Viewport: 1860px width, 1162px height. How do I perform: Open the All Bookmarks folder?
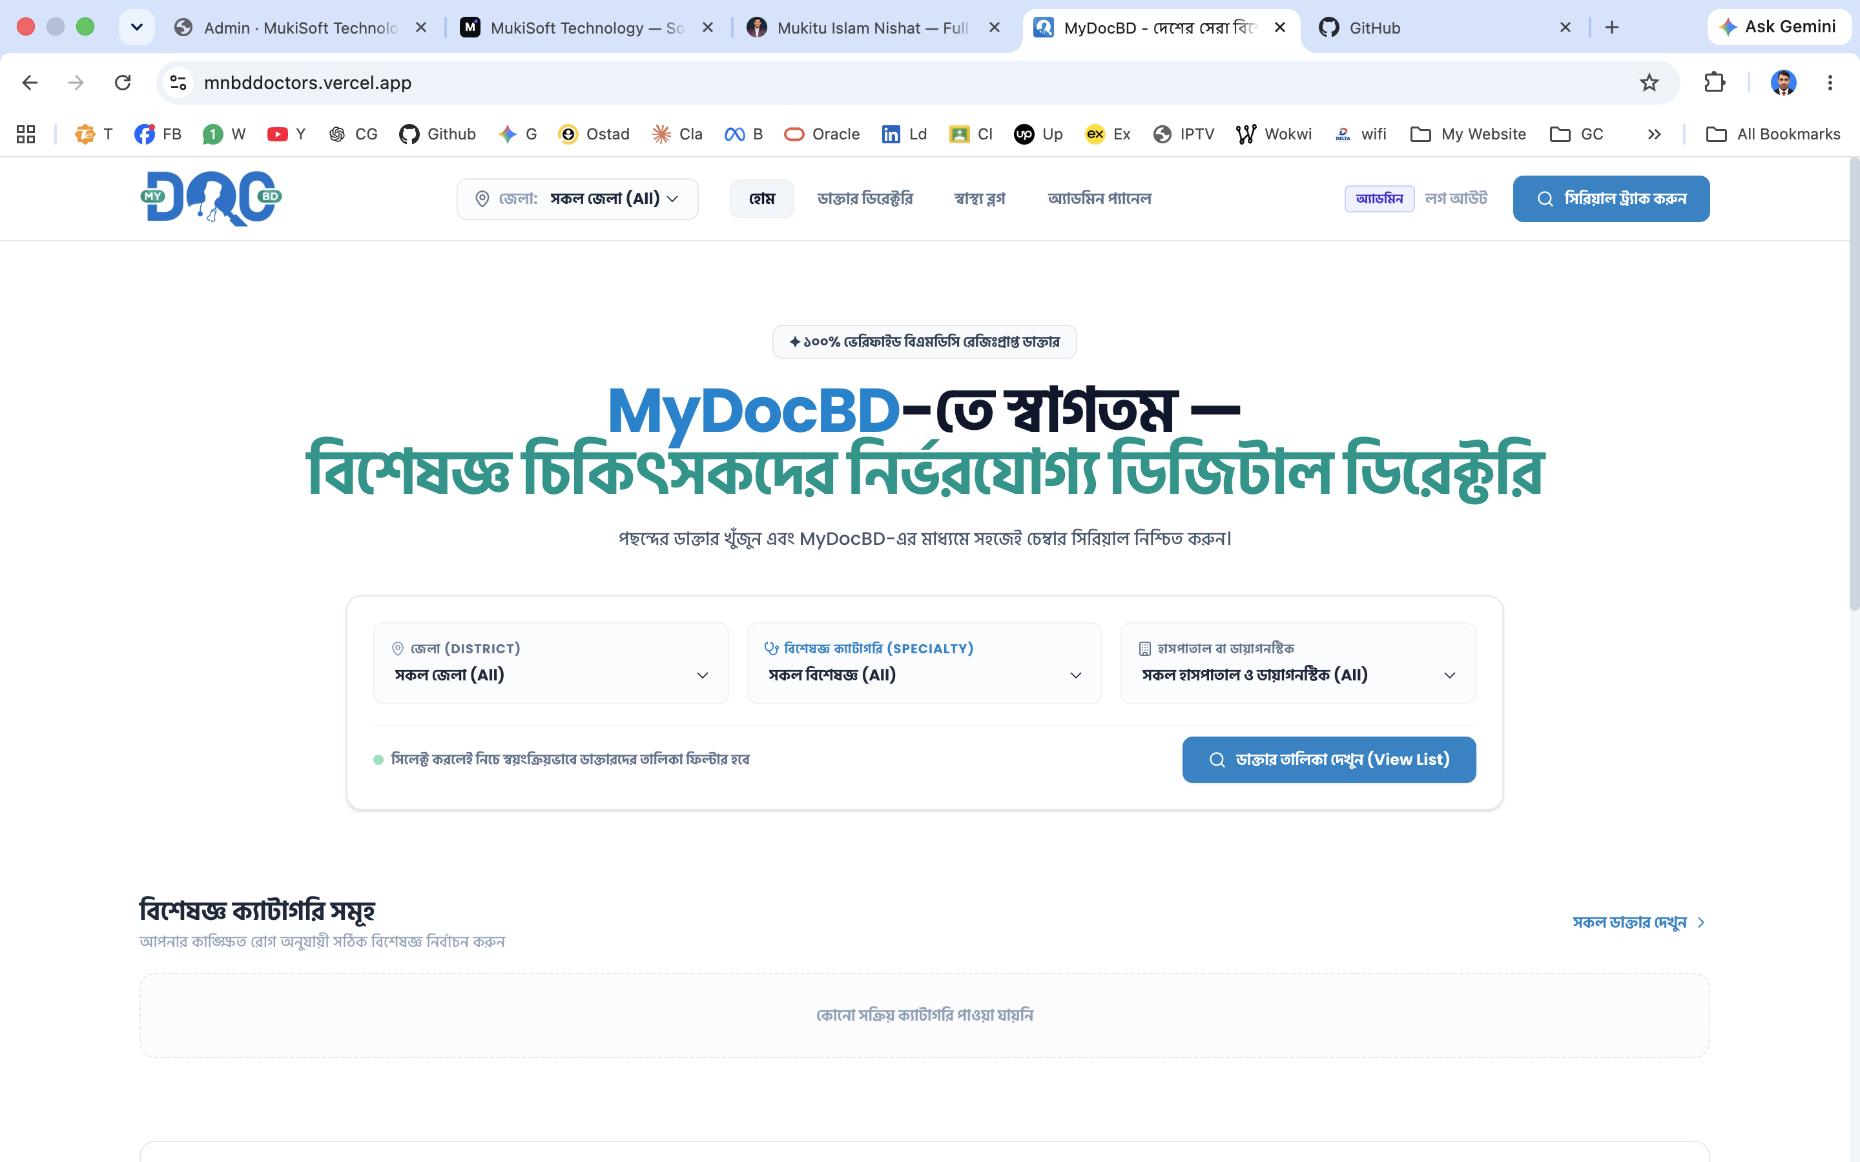tap(1773, 134)
